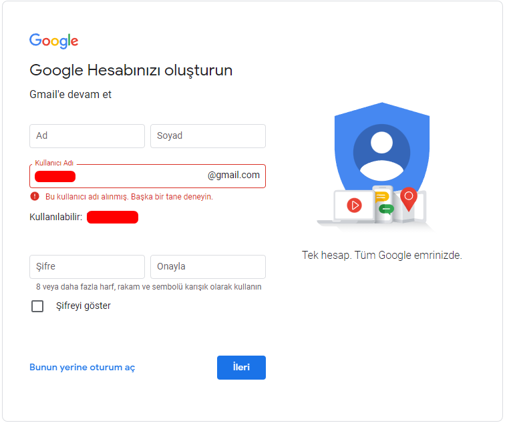
Task: Open the Bunun yerine oturum aç link
Action: 82,368
